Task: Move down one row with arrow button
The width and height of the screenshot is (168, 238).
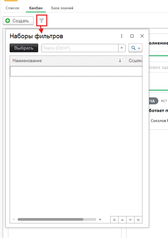Action: coord(130,220)
